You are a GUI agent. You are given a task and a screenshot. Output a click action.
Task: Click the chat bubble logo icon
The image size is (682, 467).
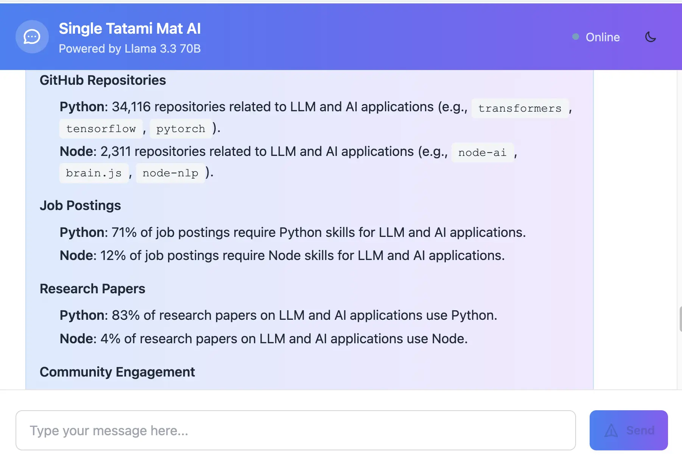[32, 37]
